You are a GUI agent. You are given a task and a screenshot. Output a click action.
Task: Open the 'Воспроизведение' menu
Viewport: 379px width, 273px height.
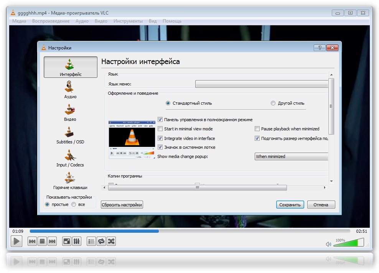click(x=51, y=21)
